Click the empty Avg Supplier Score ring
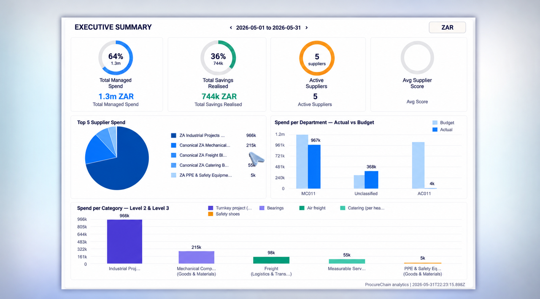540x299 pixels. [x=417, y=58]
